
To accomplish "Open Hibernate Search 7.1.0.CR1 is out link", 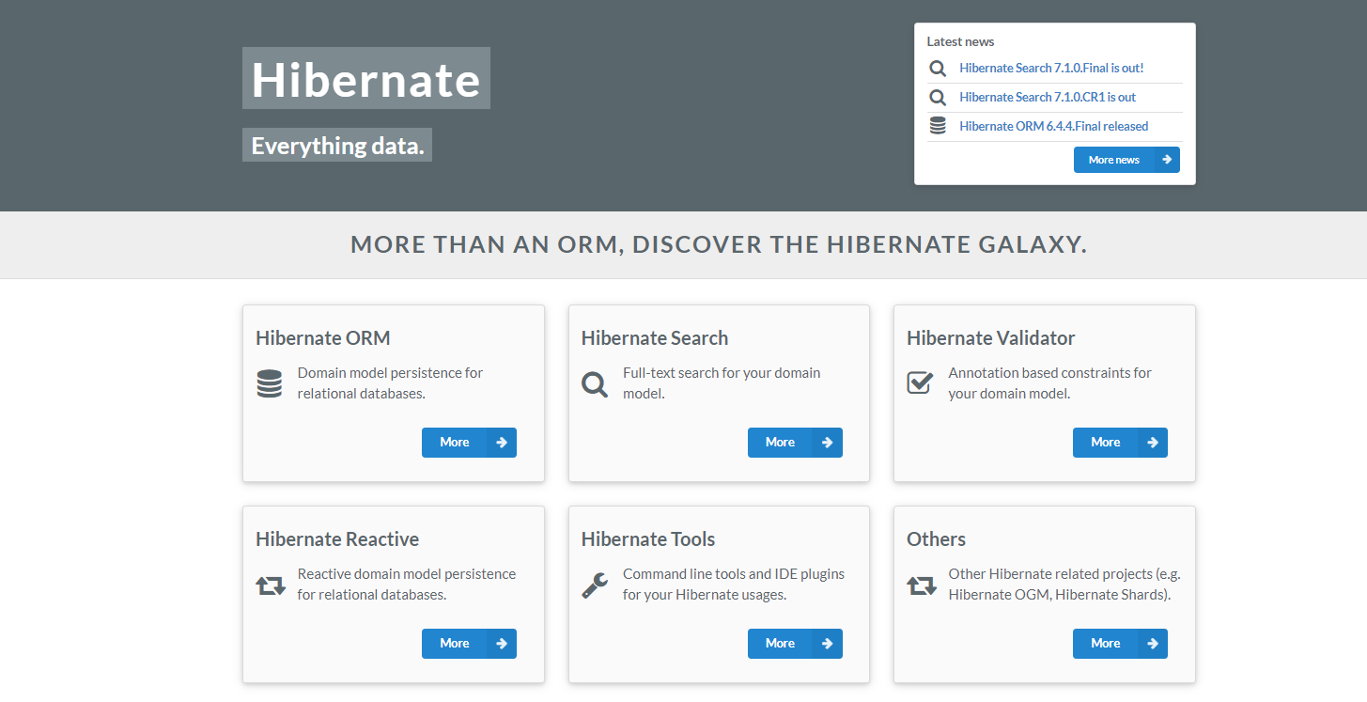I will pos(1048,98).
